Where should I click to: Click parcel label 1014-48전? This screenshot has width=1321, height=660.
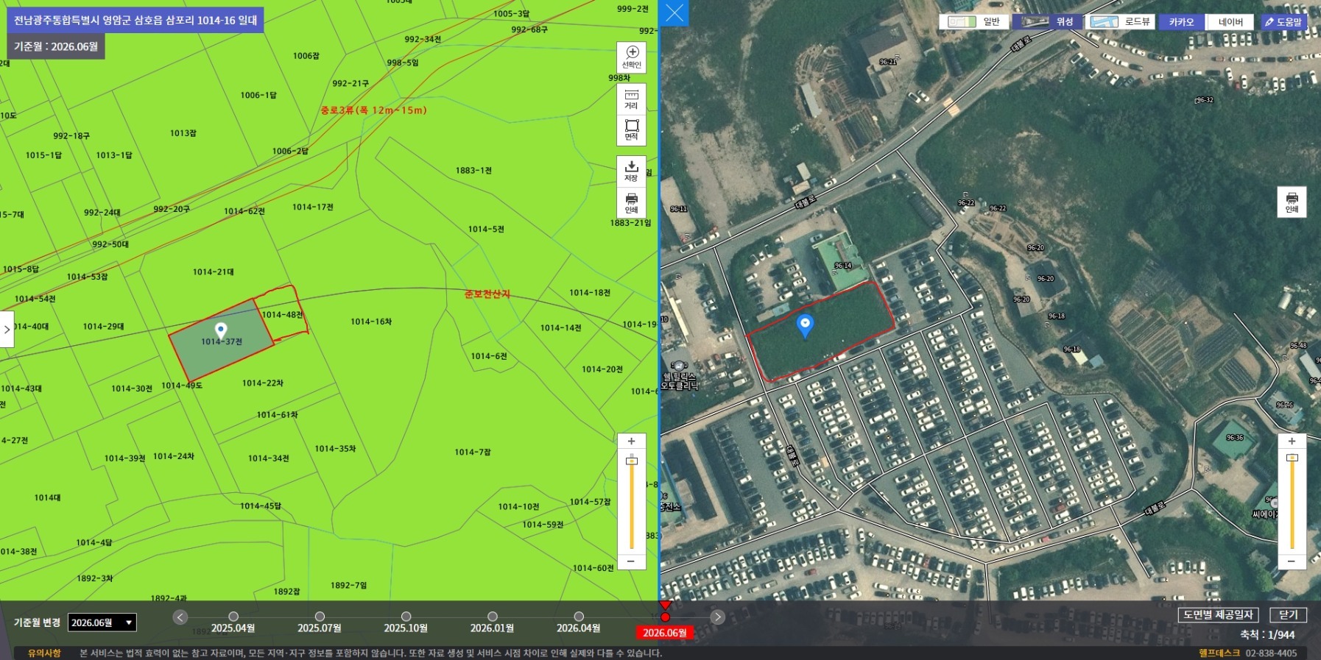pyautogui.click(x=282, y=315)
